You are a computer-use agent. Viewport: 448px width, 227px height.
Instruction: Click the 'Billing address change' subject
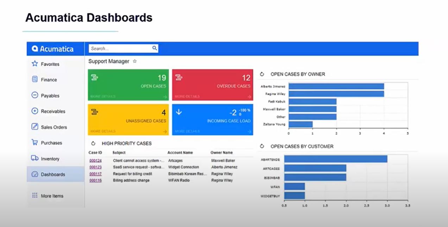(131, 181)
